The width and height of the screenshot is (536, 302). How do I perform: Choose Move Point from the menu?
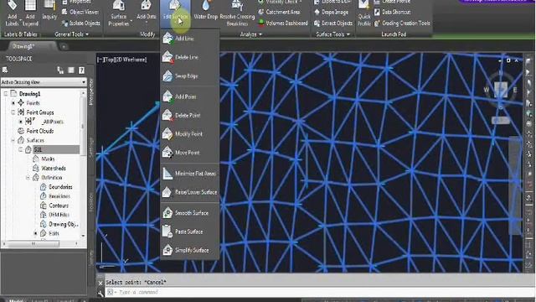190,153
